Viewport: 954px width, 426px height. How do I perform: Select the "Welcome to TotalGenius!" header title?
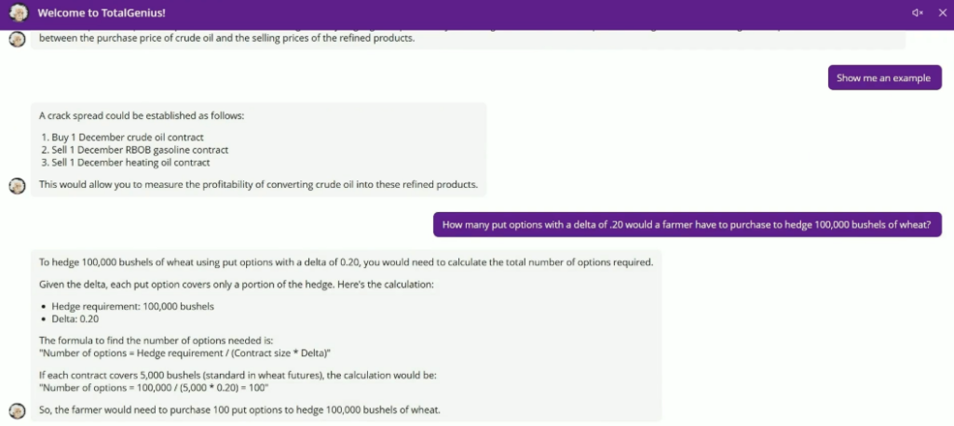coord(101,13)
